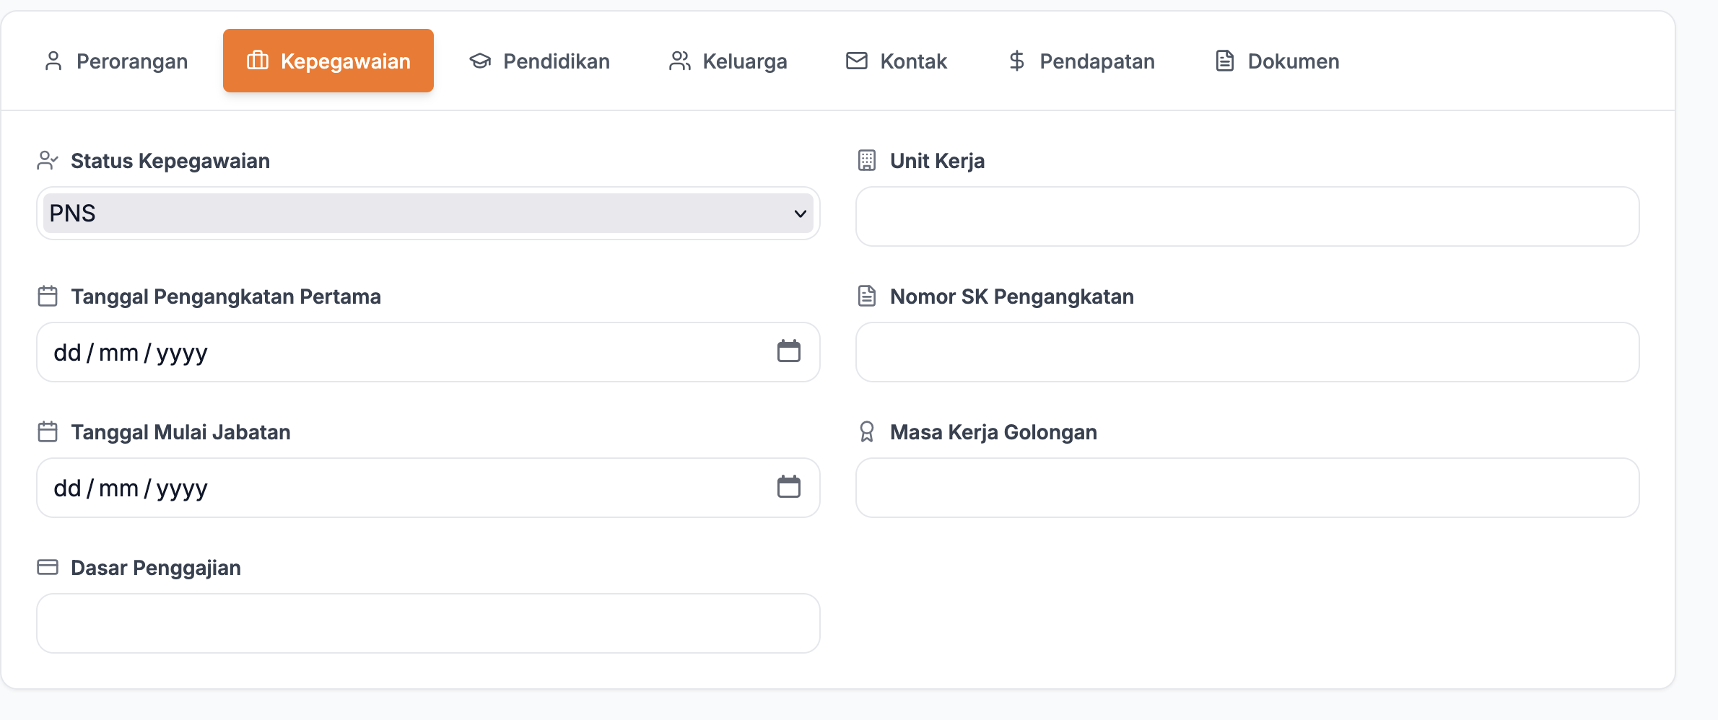Click the document icon beside Nomor SK Pengangkatan
This screenshot has height=720, width=1718.
tap(867, 296)
